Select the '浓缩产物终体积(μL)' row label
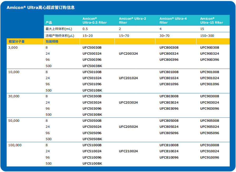Screen dimensions: 236x172 [x=60, y=36]
